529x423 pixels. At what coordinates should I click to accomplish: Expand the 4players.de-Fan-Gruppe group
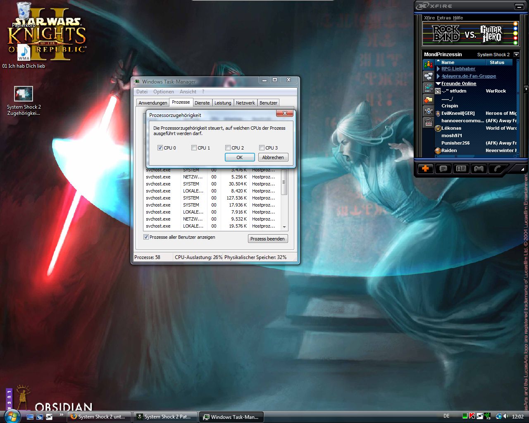coord(438,76)
